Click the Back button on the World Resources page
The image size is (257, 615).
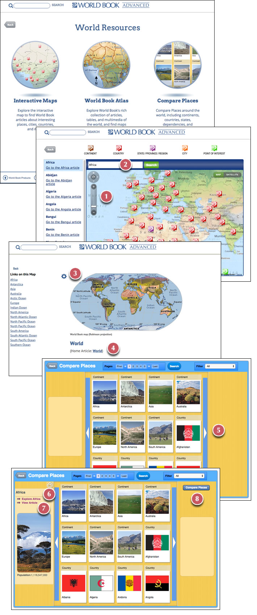tap(10, 25)
